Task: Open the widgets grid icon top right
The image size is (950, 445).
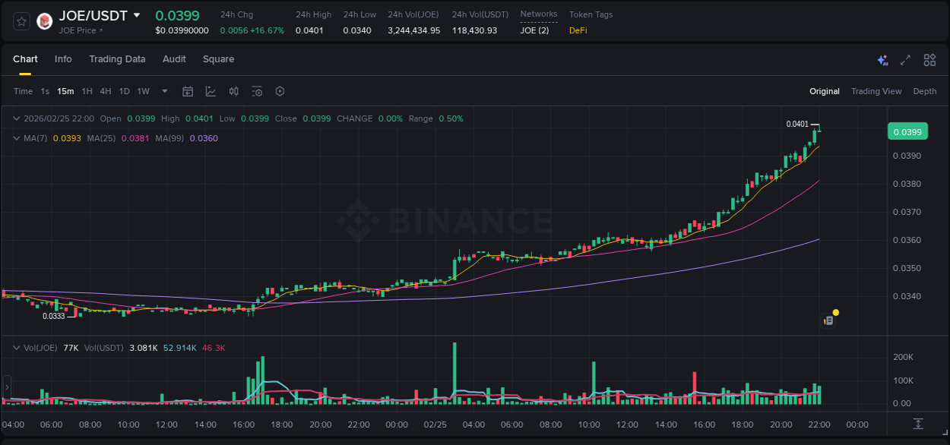Action: click(x=929, y=60)
